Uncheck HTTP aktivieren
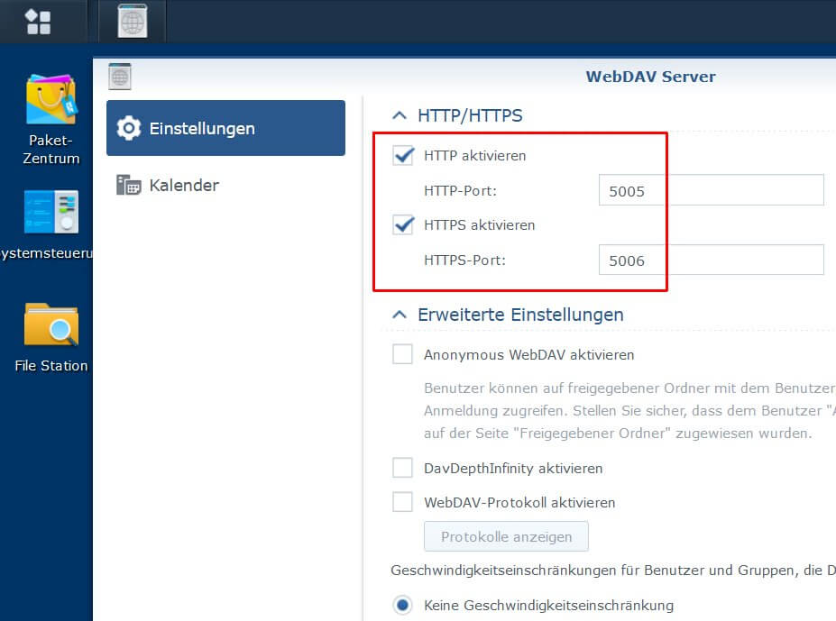 click(402, 156)
